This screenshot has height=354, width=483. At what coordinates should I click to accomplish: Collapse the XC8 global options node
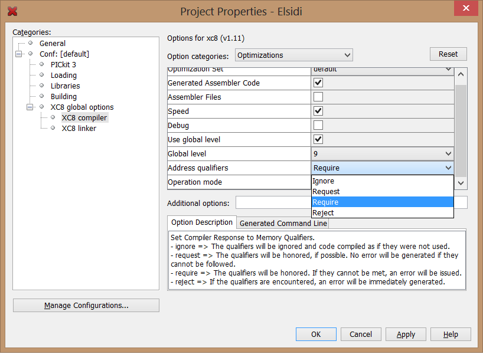[x=30, y=107]
